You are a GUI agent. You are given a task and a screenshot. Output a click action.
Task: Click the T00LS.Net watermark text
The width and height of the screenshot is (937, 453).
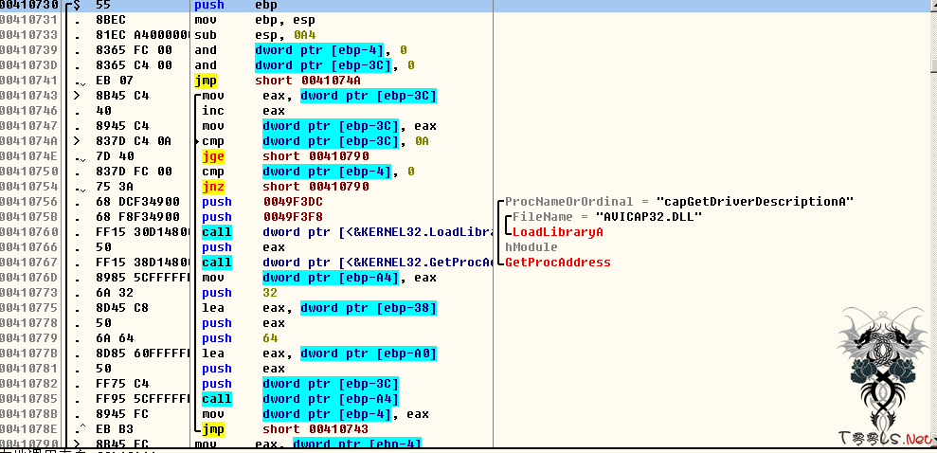(x=885, y=437)
